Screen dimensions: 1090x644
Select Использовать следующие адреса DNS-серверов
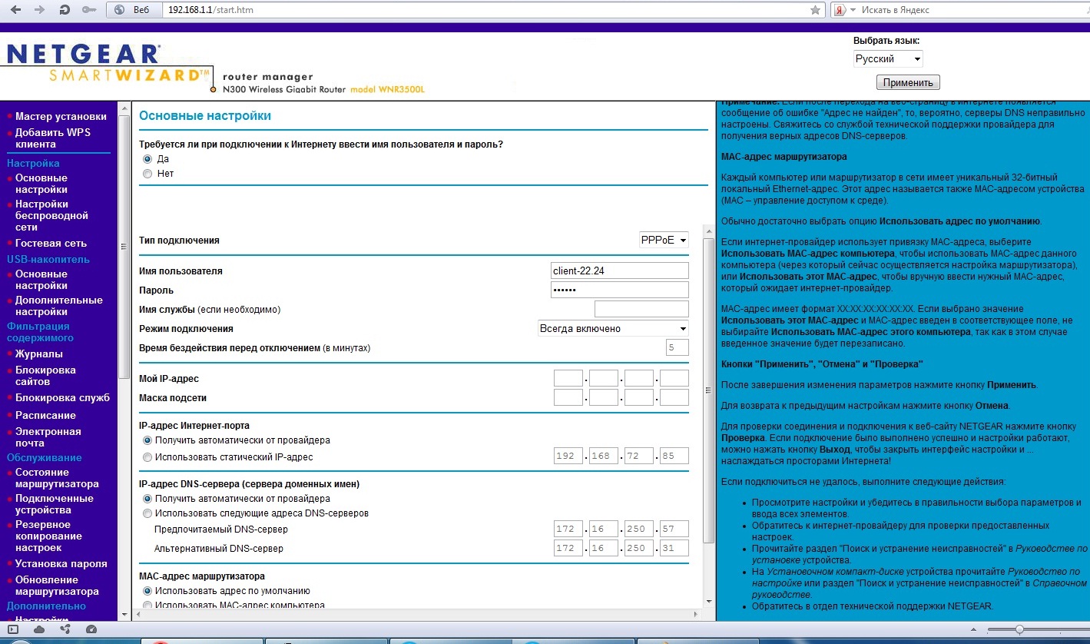147,513
